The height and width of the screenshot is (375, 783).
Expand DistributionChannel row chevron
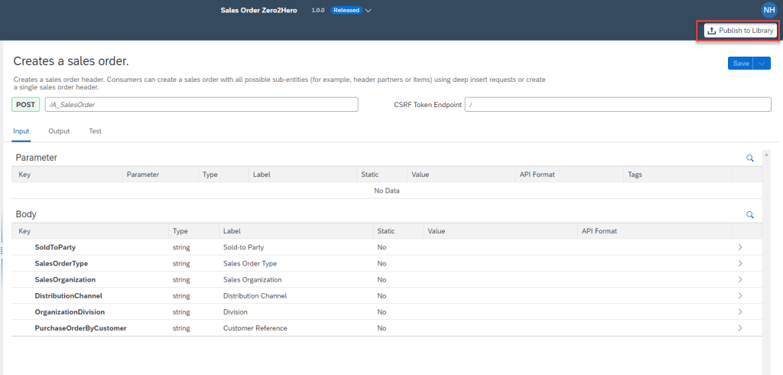click(x=740, y=296)
